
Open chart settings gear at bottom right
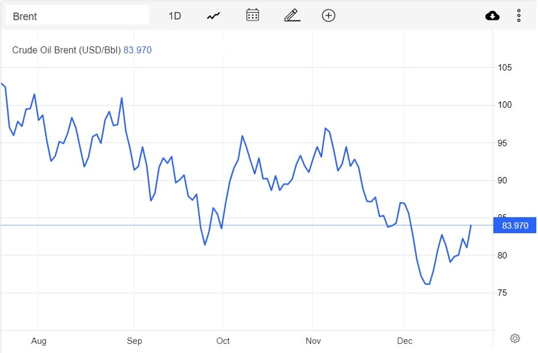tap(515, 338)
